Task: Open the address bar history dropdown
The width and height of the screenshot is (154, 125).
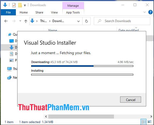Action: tap(78, 21)
